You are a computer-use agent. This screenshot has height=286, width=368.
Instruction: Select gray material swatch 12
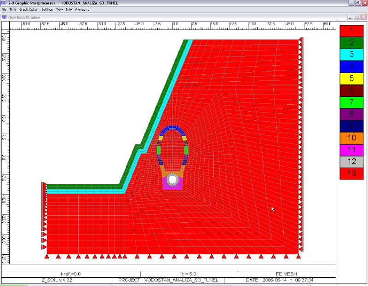351,162
